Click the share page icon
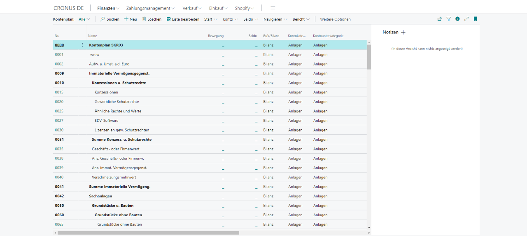 tap(440, 19)
